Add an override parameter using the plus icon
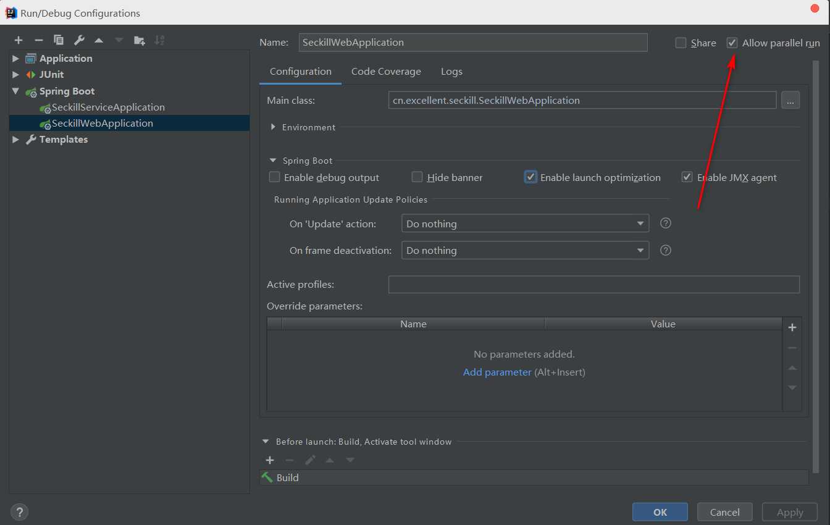The image size is (830, 525). click(x=792, y=327)
